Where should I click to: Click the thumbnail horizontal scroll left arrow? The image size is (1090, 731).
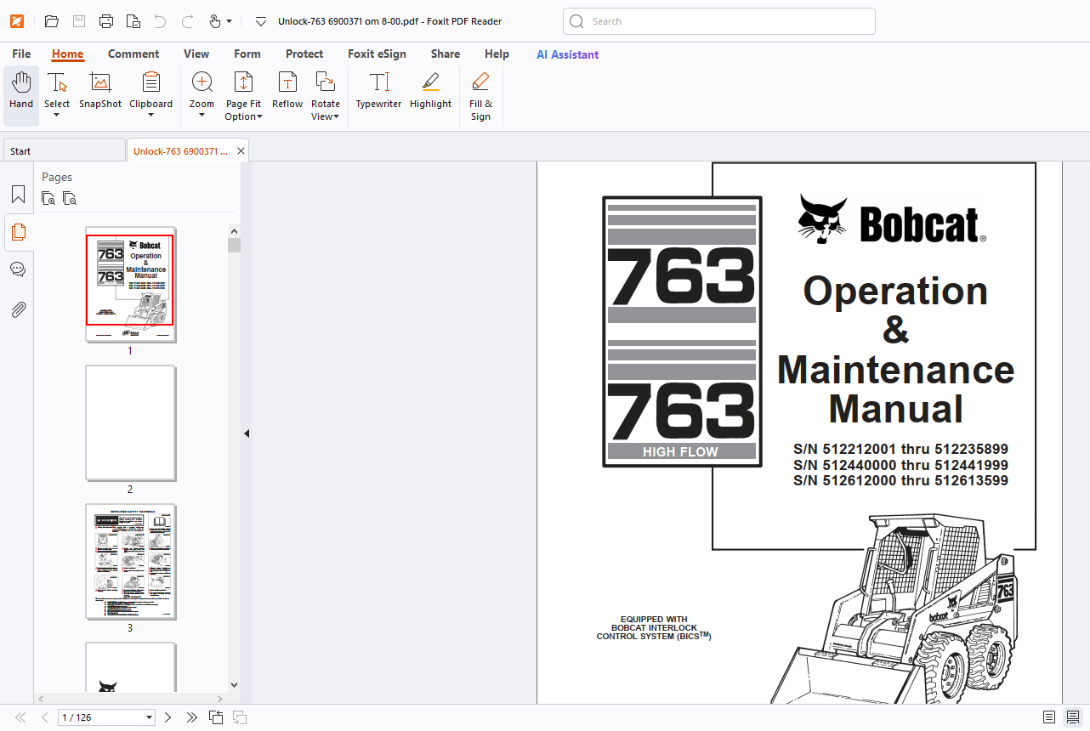(x=40, y=699)
